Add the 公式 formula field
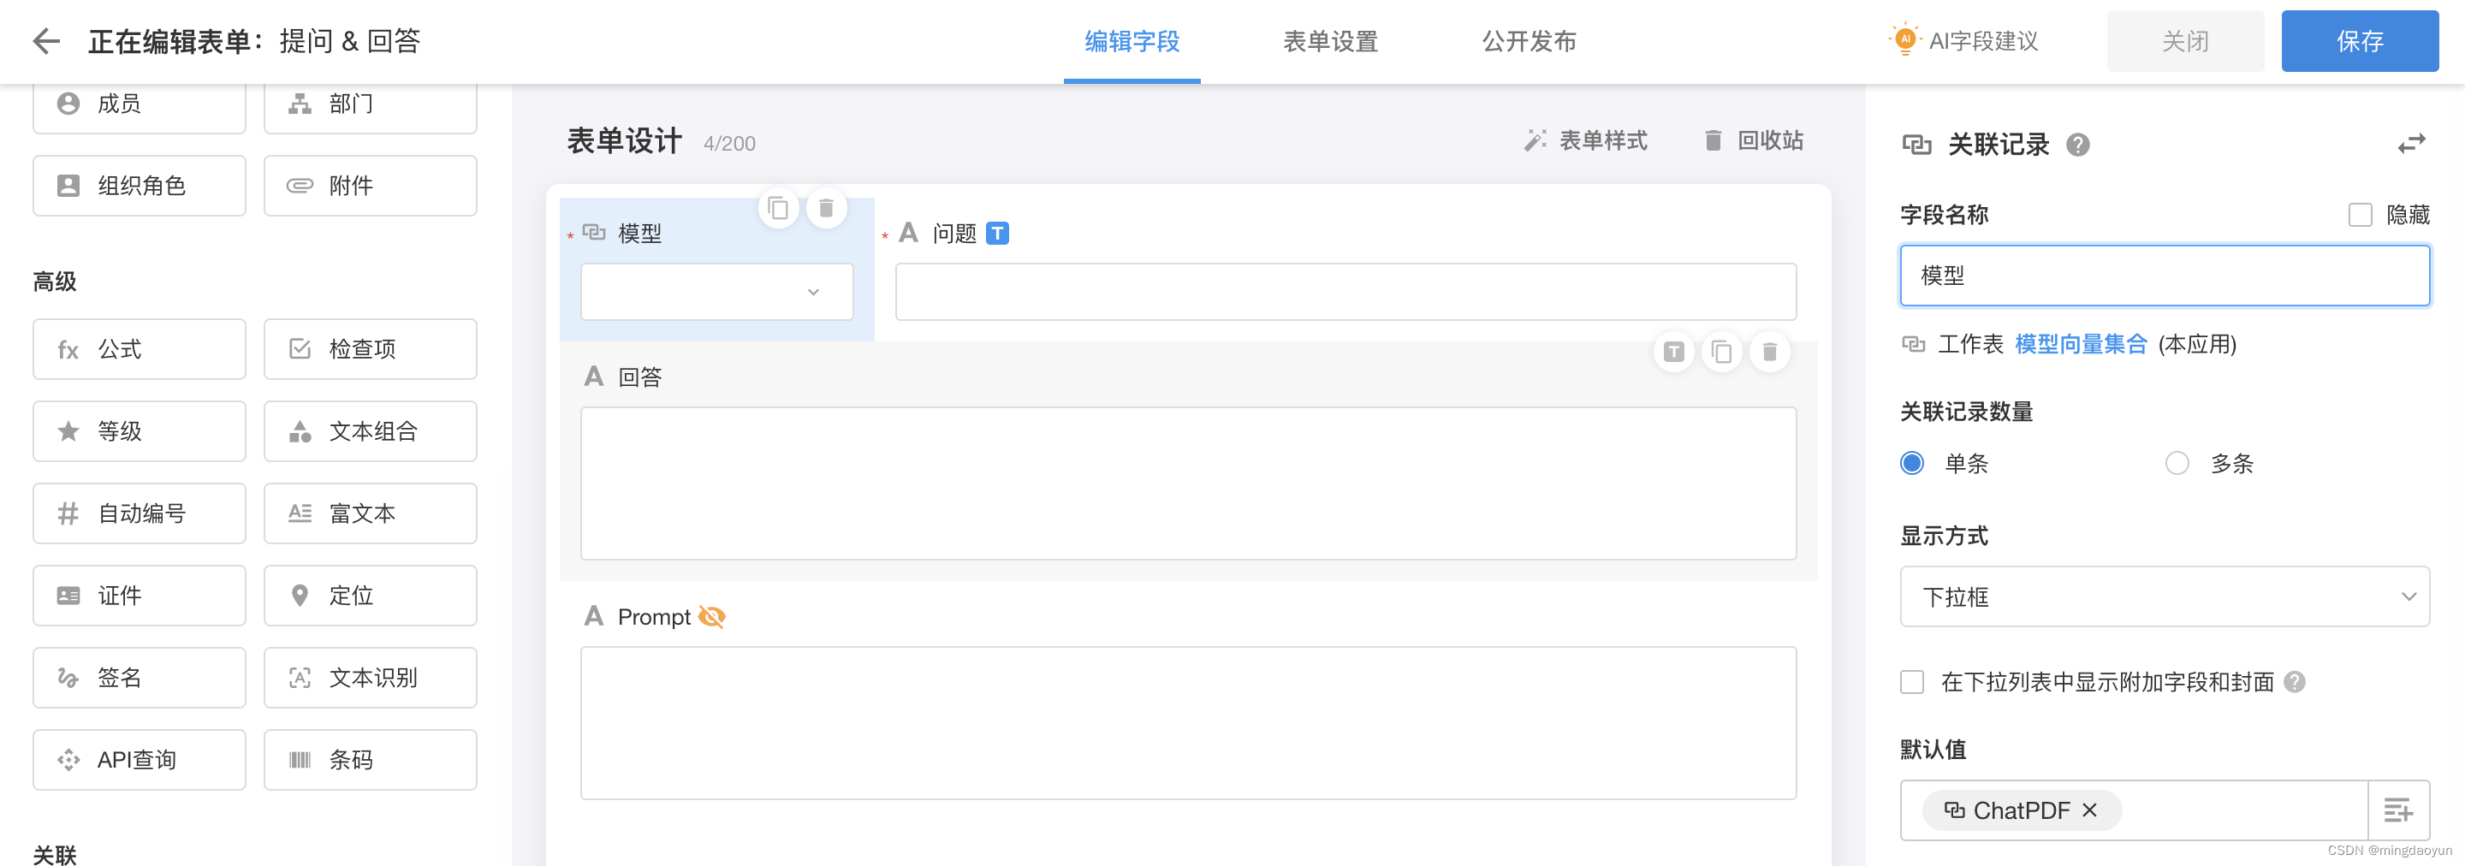Image resolution: width=2465 pixels, height=866 pixels. 139,349
